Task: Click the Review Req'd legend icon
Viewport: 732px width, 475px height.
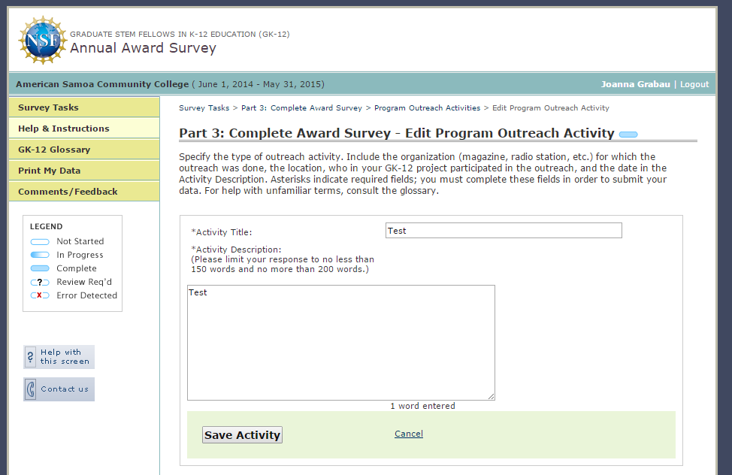Action: 40,282
